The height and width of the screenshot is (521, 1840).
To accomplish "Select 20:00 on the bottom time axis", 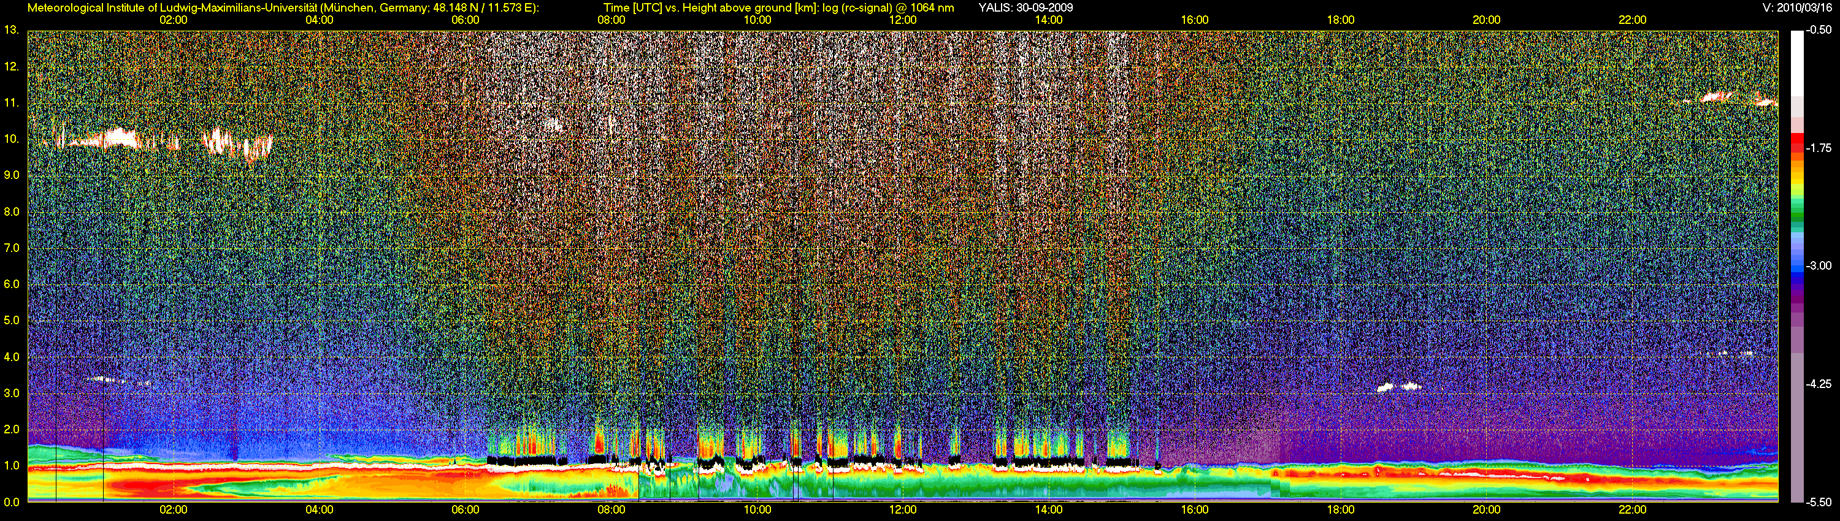I will pos(1487,509).
